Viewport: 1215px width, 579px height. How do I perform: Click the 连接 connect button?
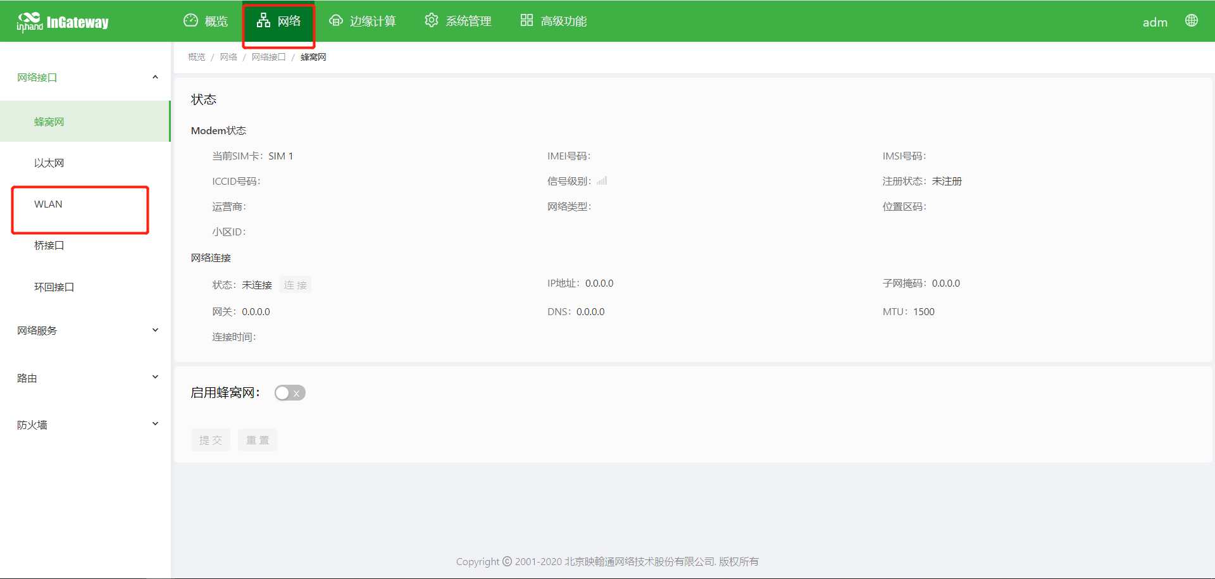pyautogui.click(x=295, y=285)
